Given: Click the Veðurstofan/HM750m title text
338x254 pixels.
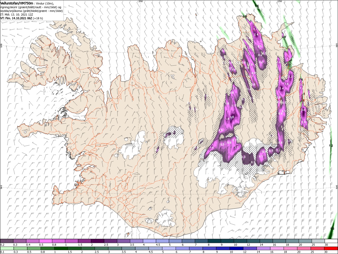Looking at the screenshot, I should tap(17, 3).
